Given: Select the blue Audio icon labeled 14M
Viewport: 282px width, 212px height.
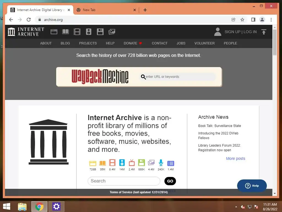Looking at the screenshot, I should click(x=122, y=163).
